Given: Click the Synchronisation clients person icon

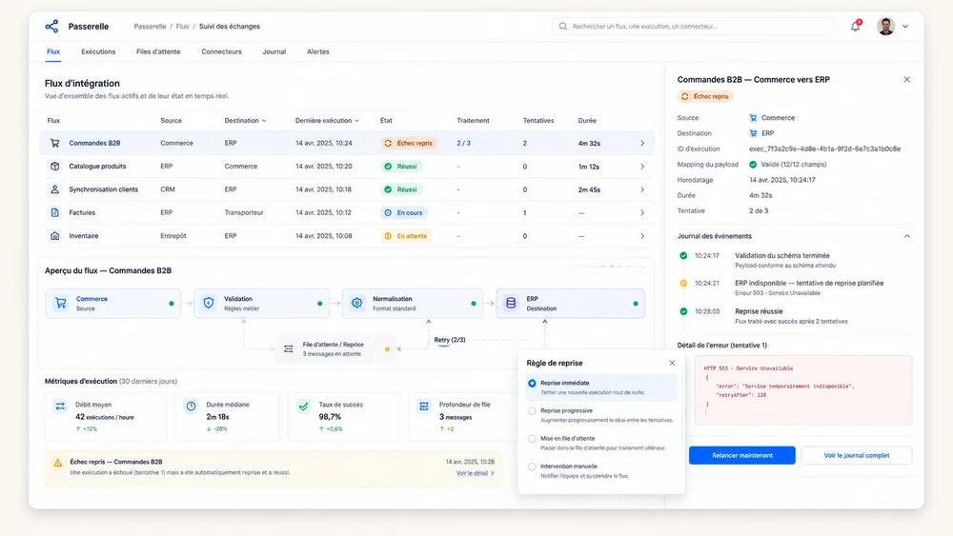Looking at the screenshot, I should (54, 189).
